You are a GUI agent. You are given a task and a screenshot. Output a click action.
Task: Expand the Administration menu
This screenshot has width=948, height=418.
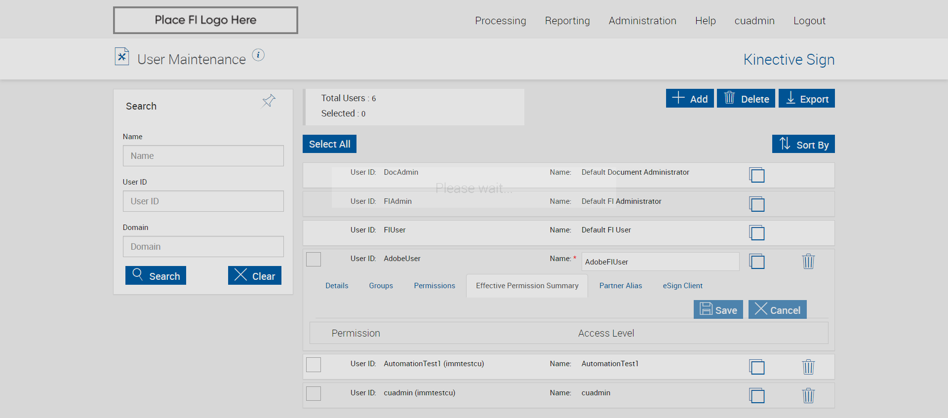642,21
